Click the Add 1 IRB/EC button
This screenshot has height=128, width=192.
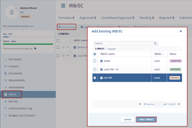click(146, 119)
